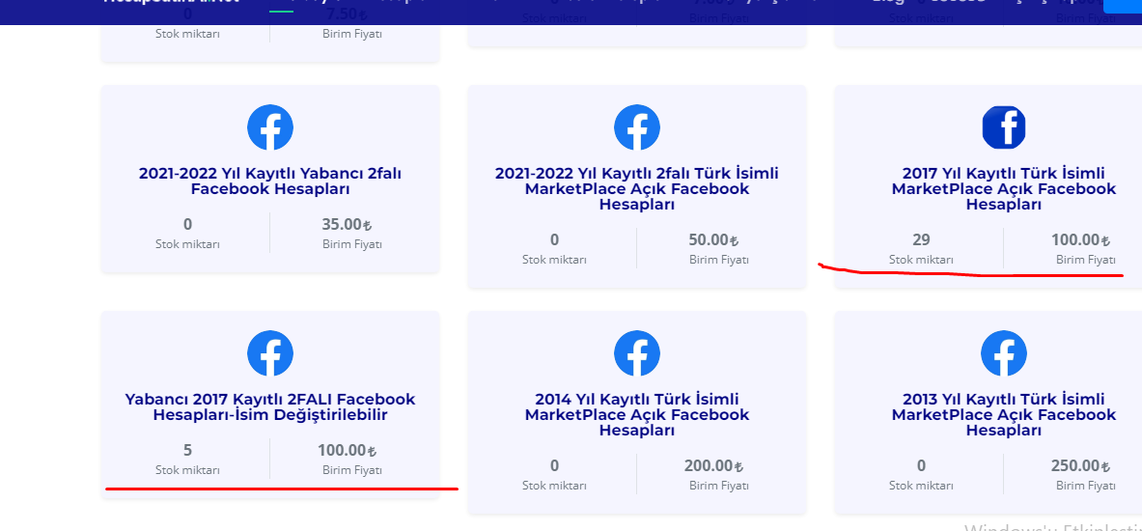The height and width of the screenshot is (531, 1142).
Task: Select the 35.00₺ unit price
Action: [348, 224]
